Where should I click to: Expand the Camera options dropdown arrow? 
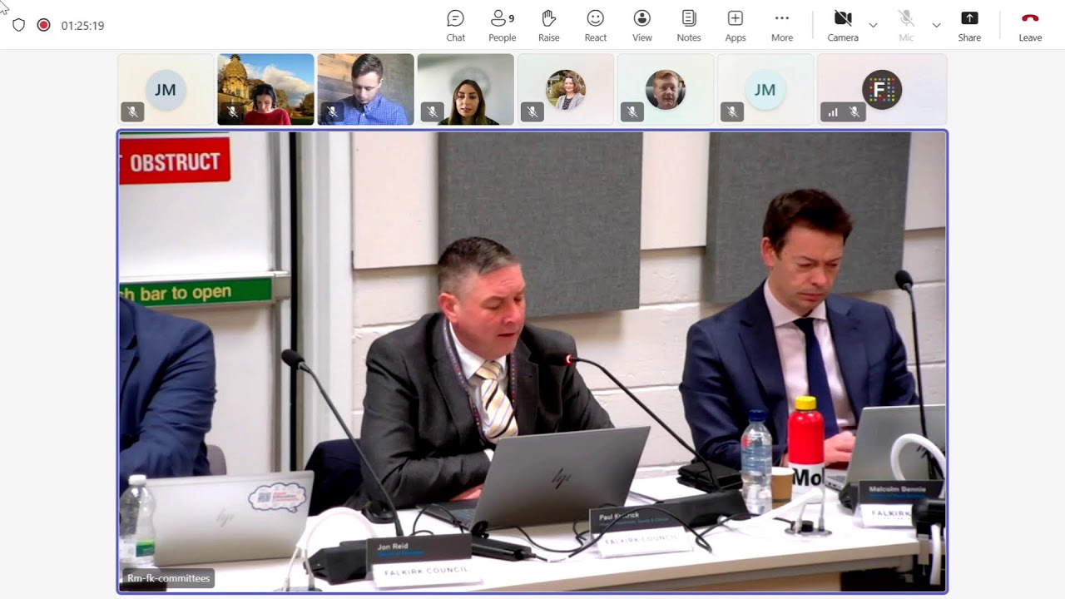[873, 26]
